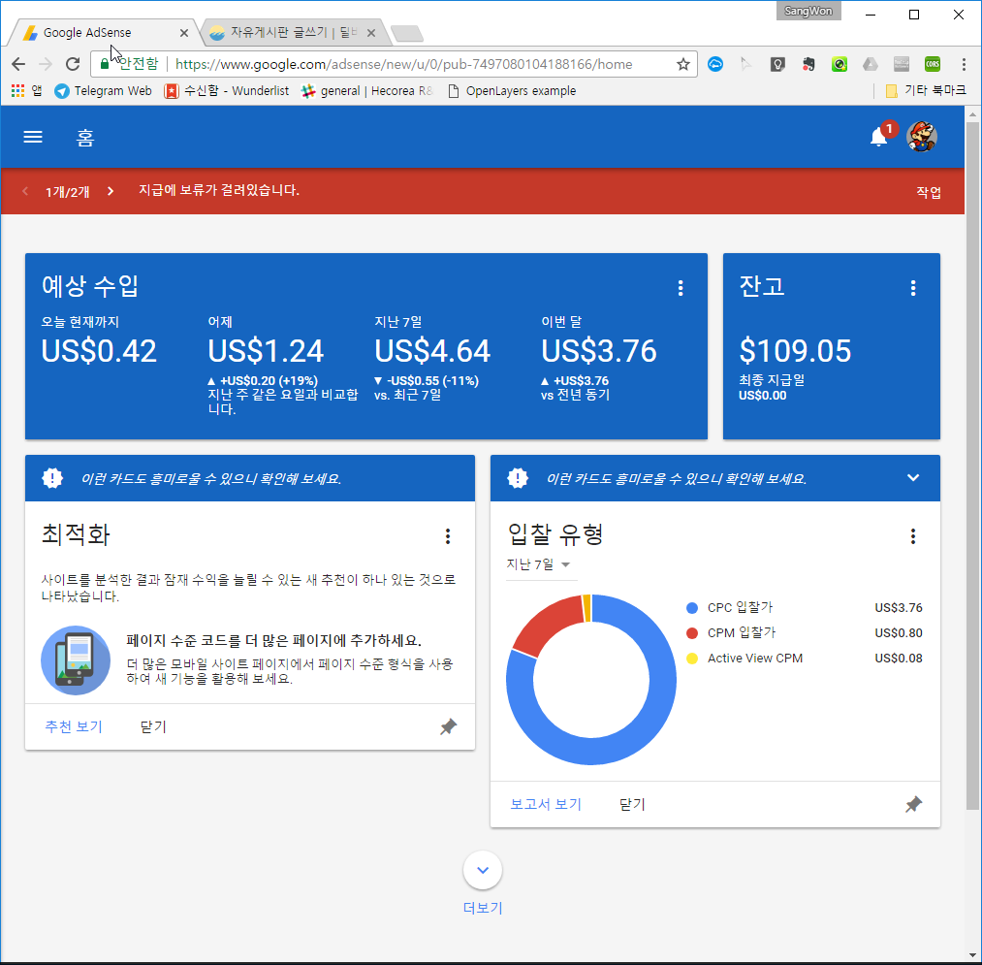Reload the page
This screenshot has height=965, width=982.
(72, 64)
